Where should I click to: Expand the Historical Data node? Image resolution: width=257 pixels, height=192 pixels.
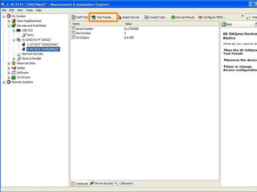9,63
